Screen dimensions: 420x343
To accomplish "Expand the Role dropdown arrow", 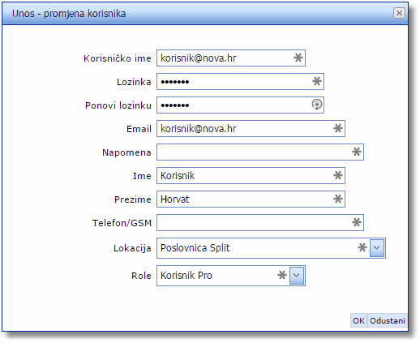I will click(x=297, y=275).
